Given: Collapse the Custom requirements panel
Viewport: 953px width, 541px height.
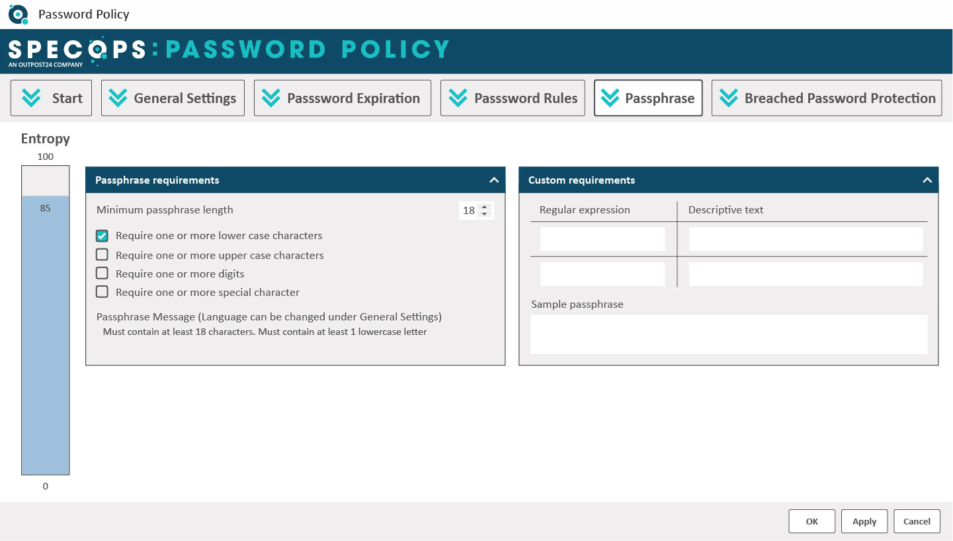Looking at the screenshot, I should (927, 180).
